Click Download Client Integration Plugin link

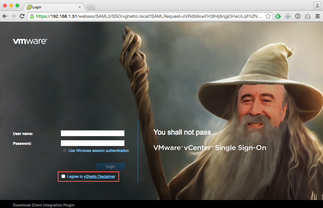coord(44,205)
